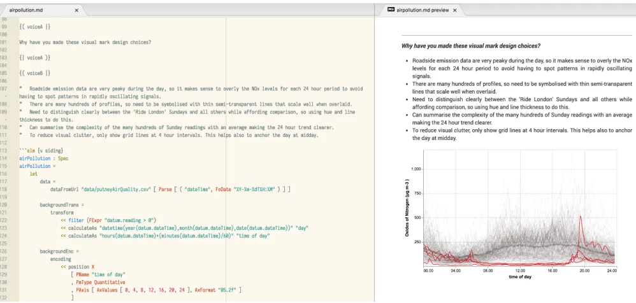
Task: Click the '{( voiceB |}' line in the editor
Action: click(34, 73)
